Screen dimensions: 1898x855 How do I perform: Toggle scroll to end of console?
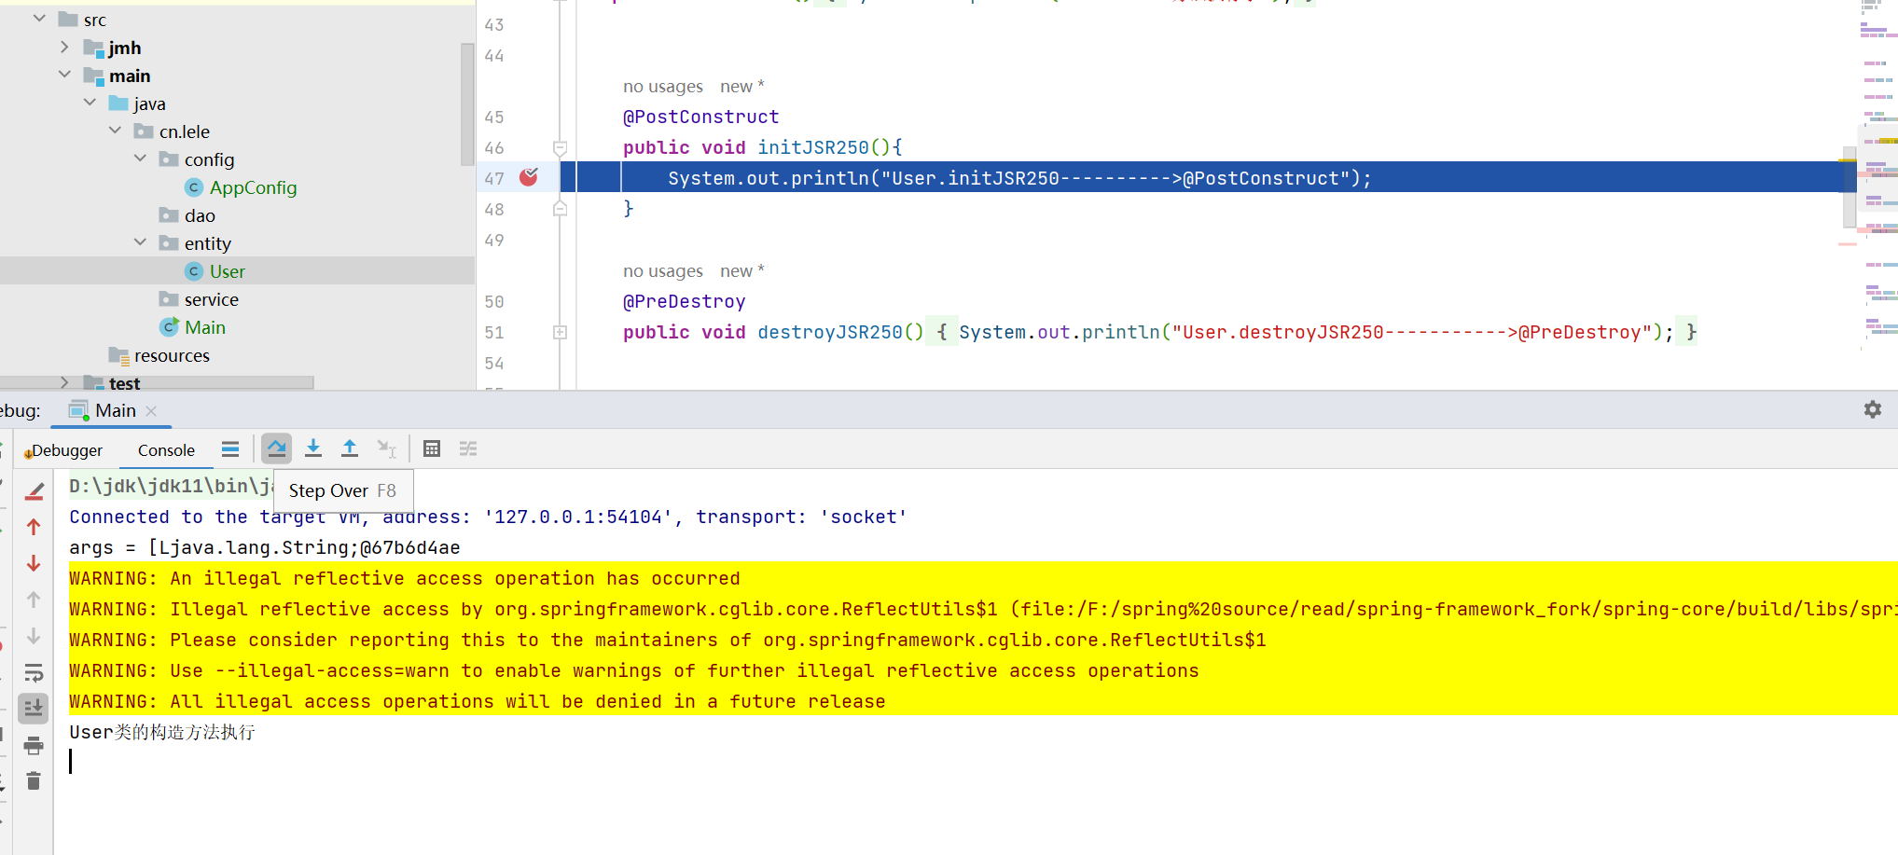point(34,709)
